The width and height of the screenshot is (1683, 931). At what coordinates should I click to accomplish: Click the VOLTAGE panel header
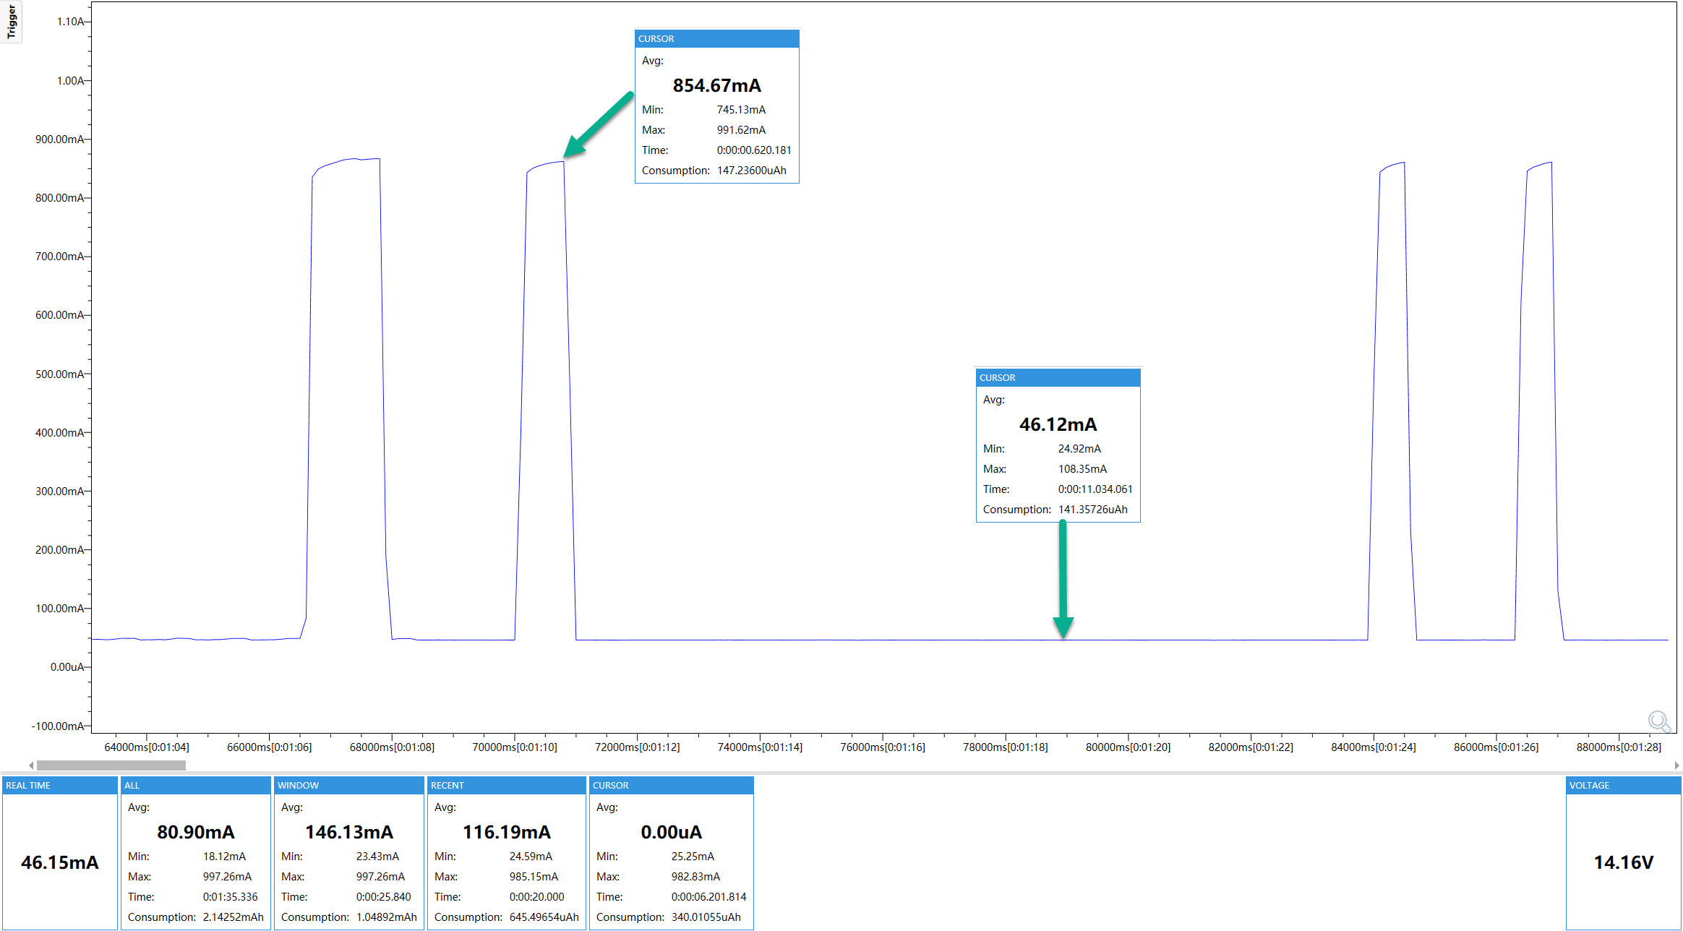pos(1623,786)
